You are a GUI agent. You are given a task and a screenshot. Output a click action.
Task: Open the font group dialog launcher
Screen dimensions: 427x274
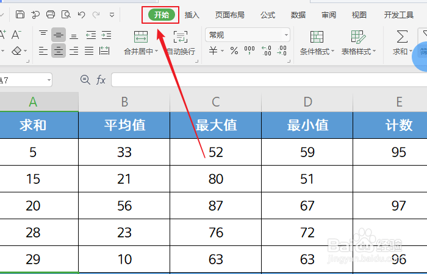[27, 61]
